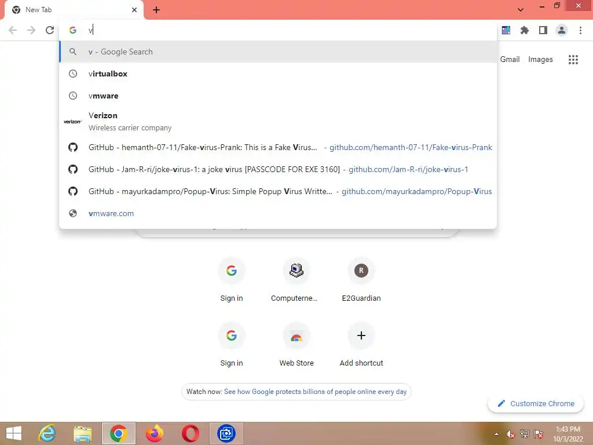593x445 pixels.
Task: Open the Extensions puzzle icon
Action: (525, 30)
